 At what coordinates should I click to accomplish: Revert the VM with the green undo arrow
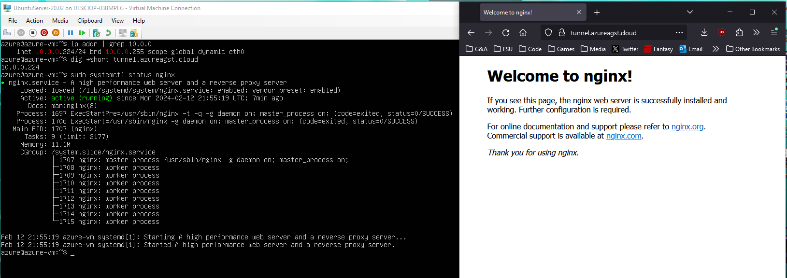[x=108, y=33]
